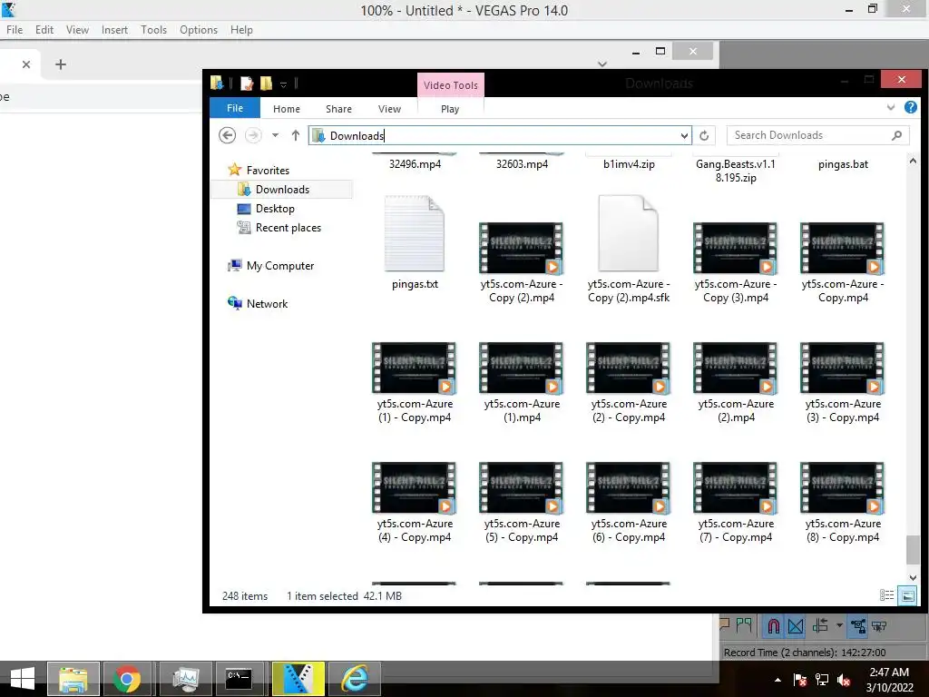
Task: Select yt5s.com-Azure - Copy (2).mp4 thumbnail
Action: click(522, 249)
